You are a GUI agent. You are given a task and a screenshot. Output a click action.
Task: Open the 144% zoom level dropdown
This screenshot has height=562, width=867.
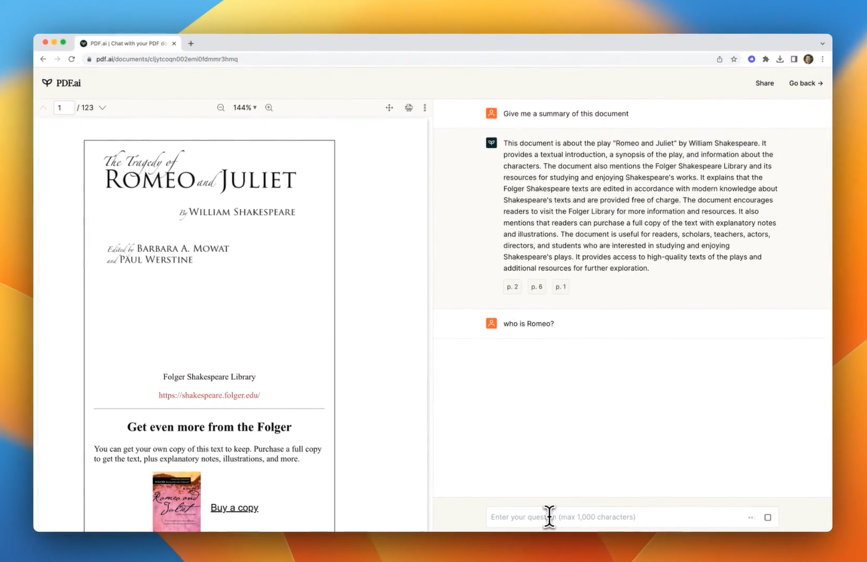(x=245, y=108)
